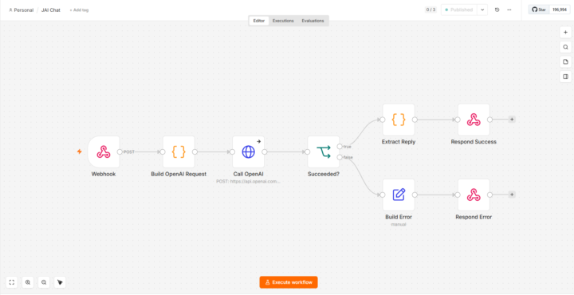Expand the Published dropdown arrow
The image size is (574, 295).
482,10
